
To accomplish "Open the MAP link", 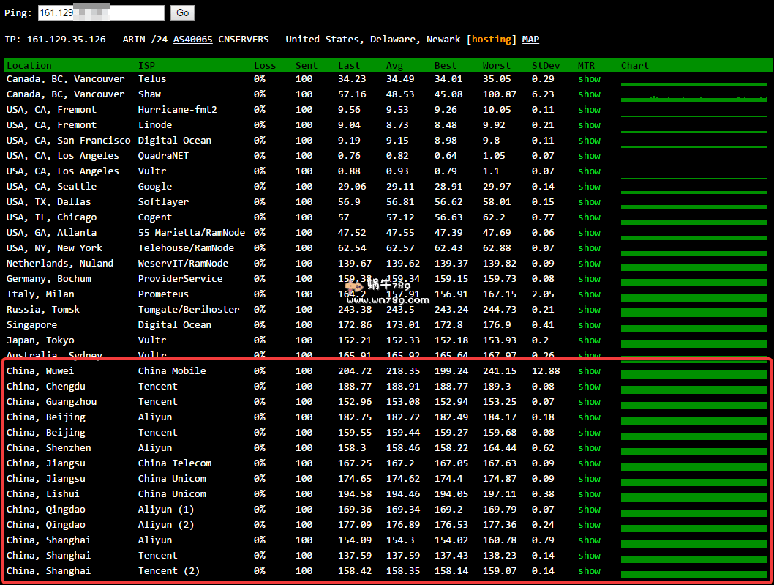I will (530, 40).
